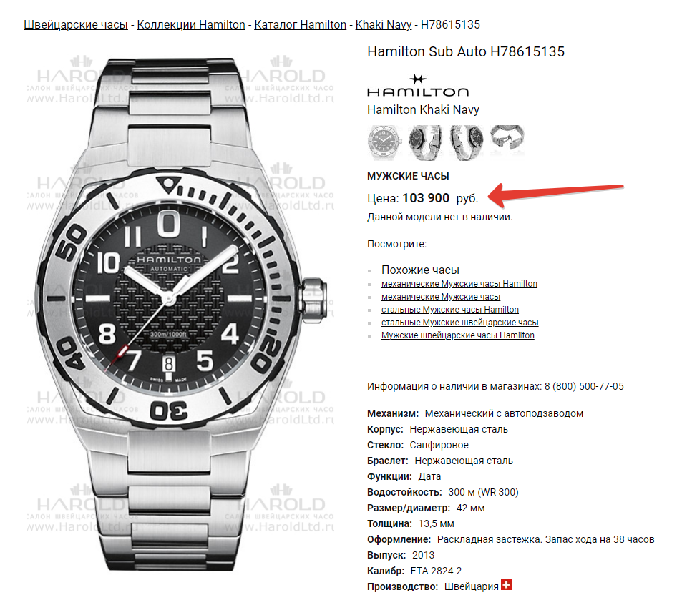This screenshot has width=677, height=595.
Task: Open the Похожие часы link
Action: coord(420,270)
